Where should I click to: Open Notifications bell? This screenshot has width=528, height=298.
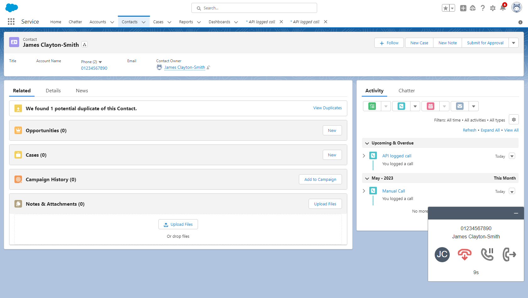(503, 8)
